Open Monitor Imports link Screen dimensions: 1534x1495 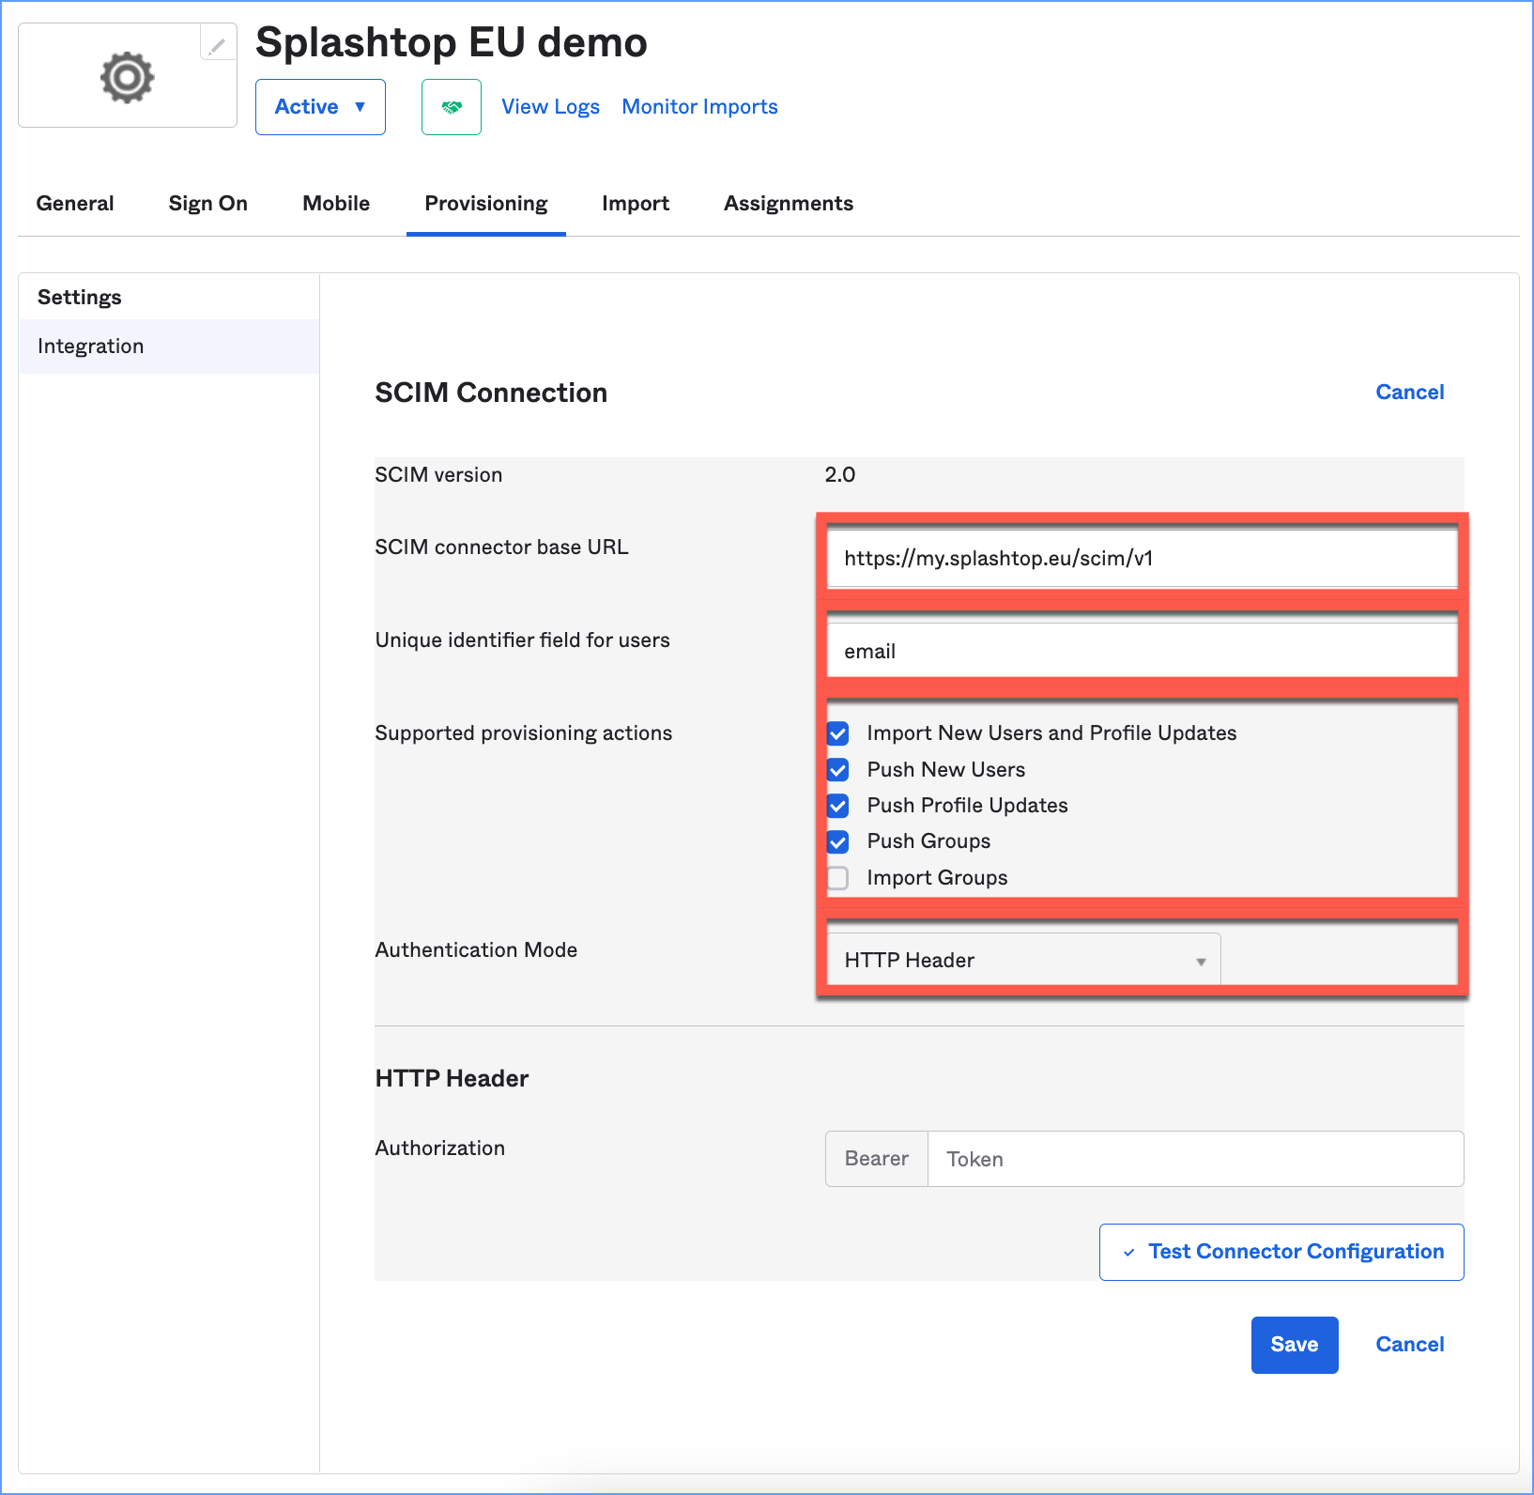(699, 107)
